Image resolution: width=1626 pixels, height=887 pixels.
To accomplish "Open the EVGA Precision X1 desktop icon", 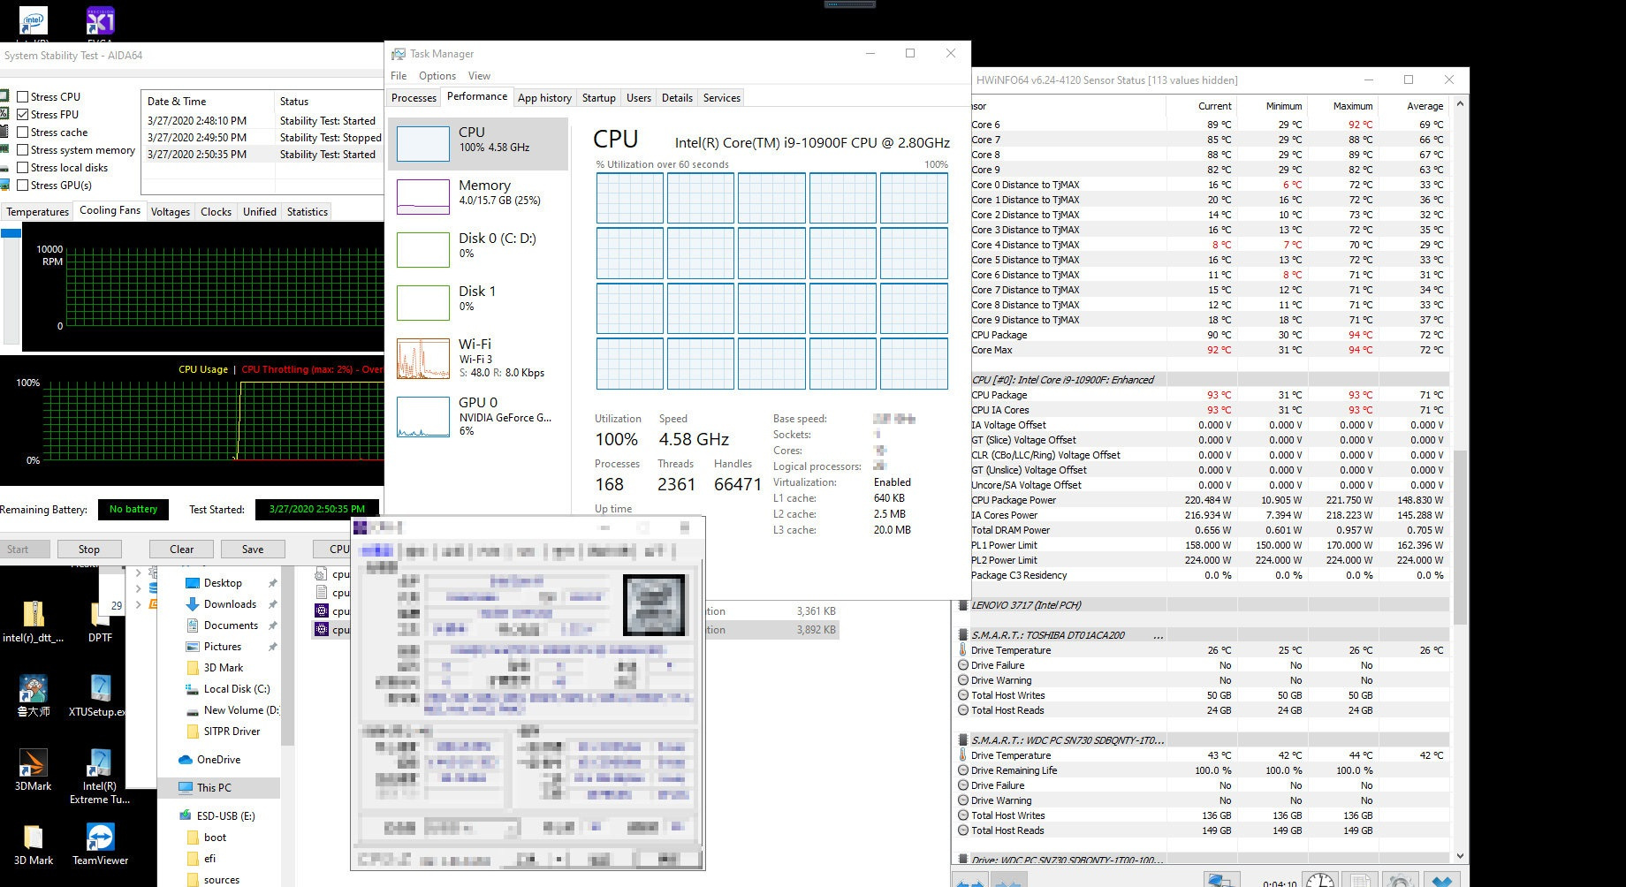I will point(100,21).
